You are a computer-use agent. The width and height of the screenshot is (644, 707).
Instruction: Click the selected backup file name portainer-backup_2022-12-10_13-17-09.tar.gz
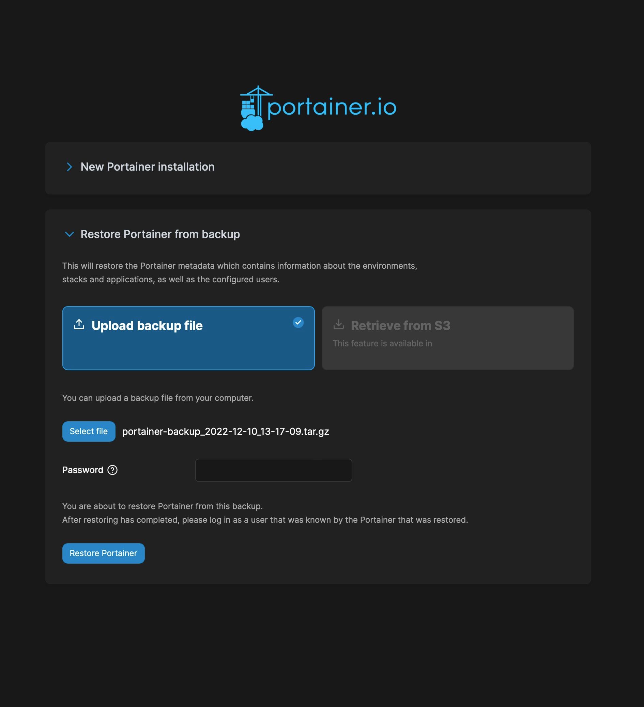226,431
